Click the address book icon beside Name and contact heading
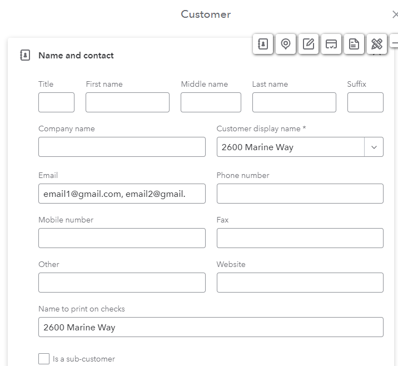This screenshot has height=366, width=398. coord(25,56)
